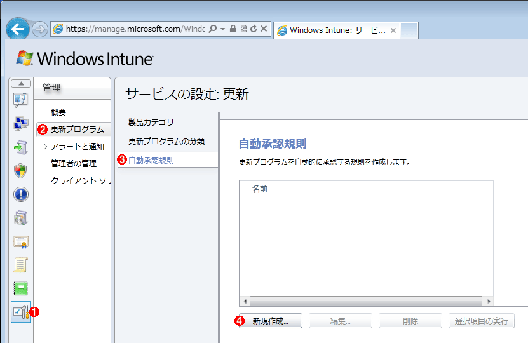Image resolution: width=528 pixels, height=343 pixels.
Task: Click the rules list scroll-left arrow
Action: pyautogui.click(x=245, y=301)
